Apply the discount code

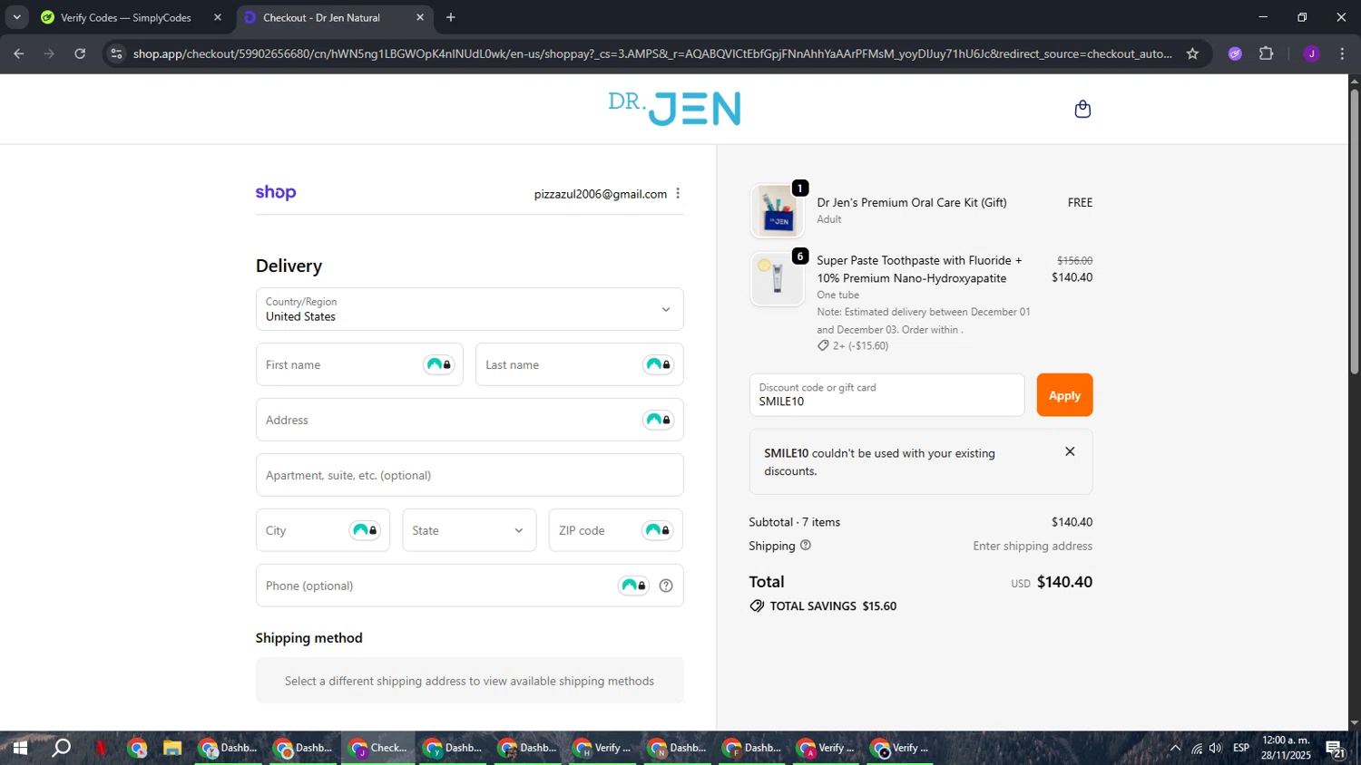tap(1064, 395)
